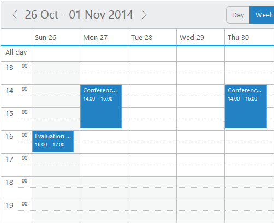Go to previous week with left arrow
The image size is (274, 223).
point(15,15)
